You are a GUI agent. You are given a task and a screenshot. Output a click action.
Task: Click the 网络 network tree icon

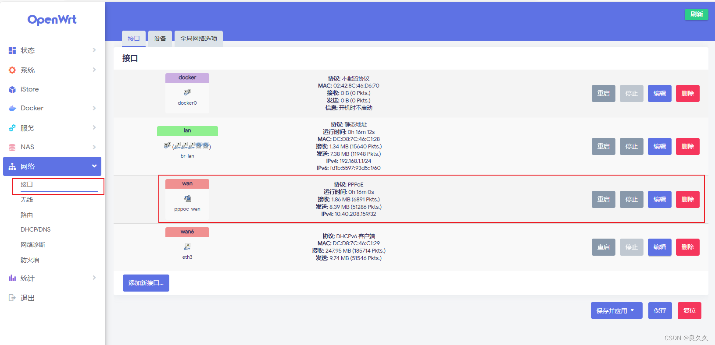[12, 166]
